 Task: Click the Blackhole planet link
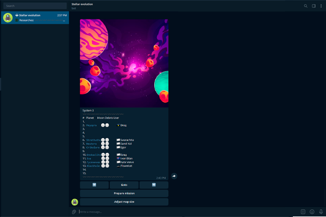[91, 165]
